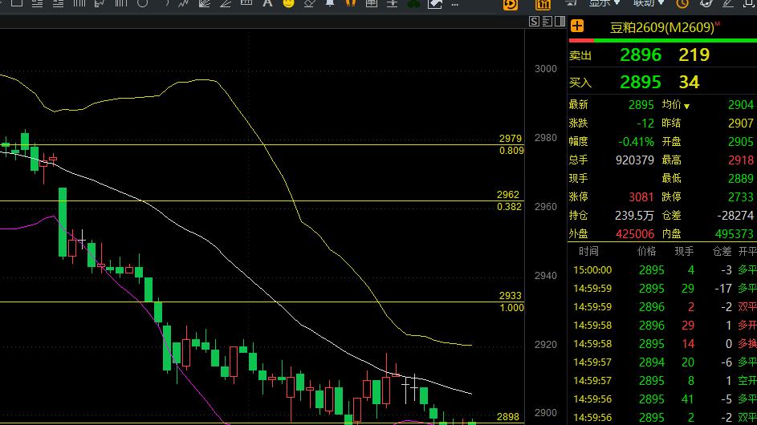Expand the 均价 dropdown arrow
Image resolution: width=757 pixels, height=425 pixels.
(686, 106)
